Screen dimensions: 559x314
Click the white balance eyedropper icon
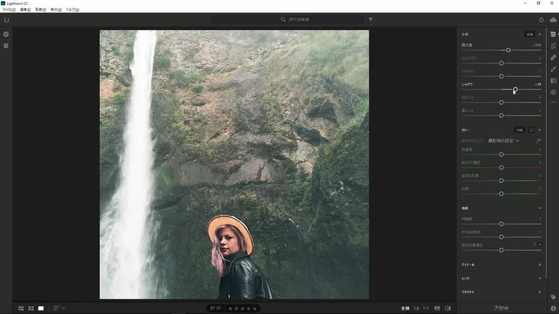point(538,141)
